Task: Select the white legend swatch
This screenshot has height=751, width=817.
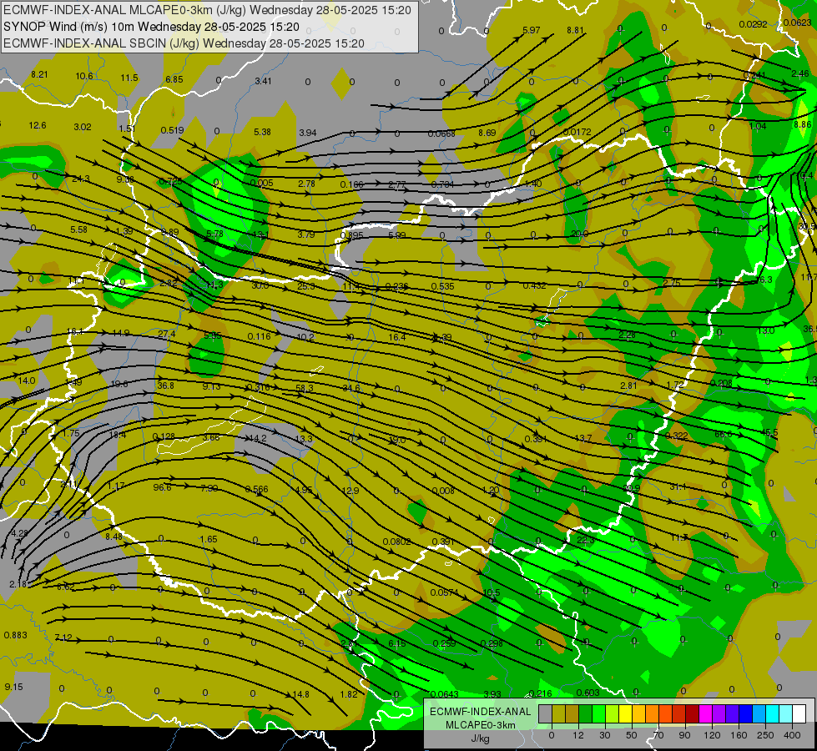Action: [799, 713]
